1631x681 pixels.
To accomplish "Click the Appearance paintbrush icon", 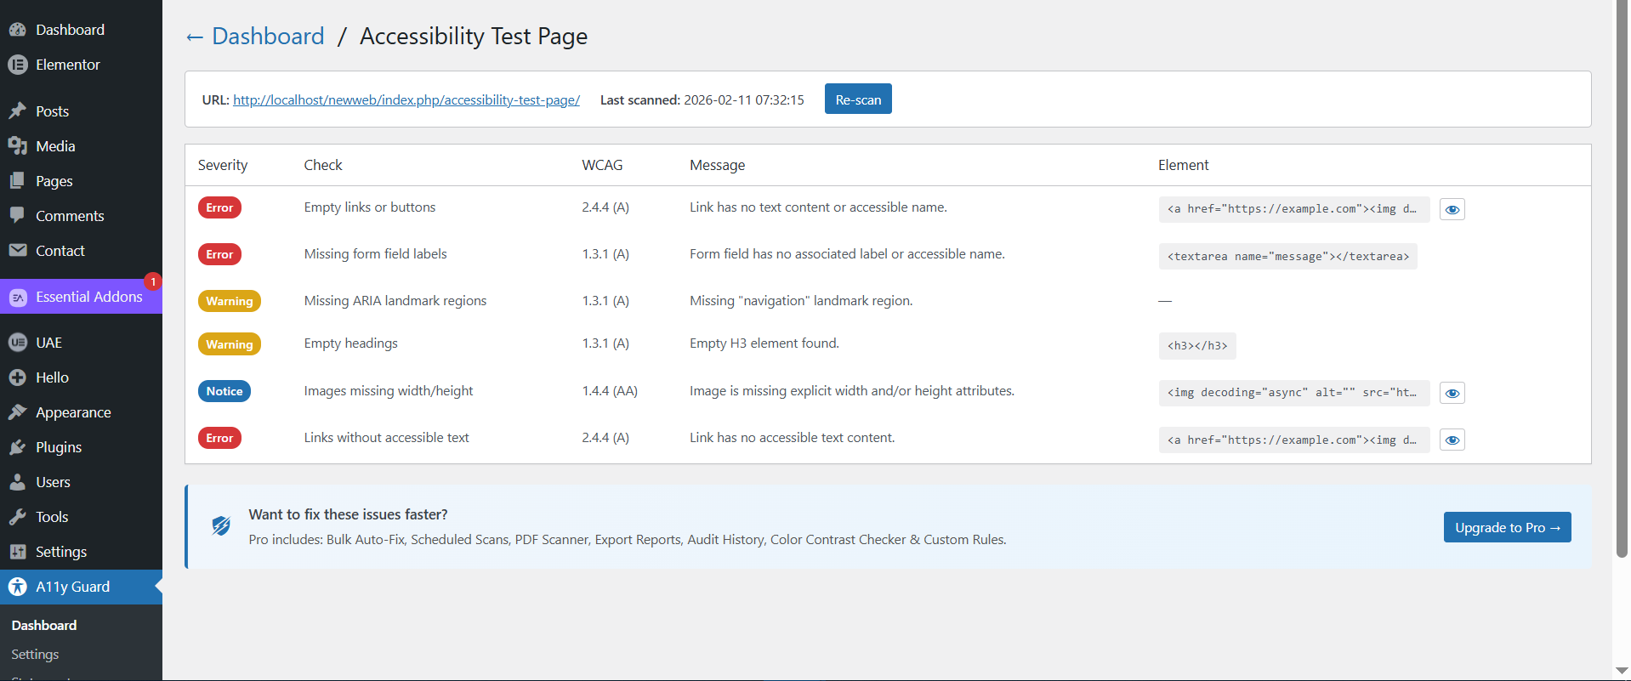I will click(x=17, y=412).
